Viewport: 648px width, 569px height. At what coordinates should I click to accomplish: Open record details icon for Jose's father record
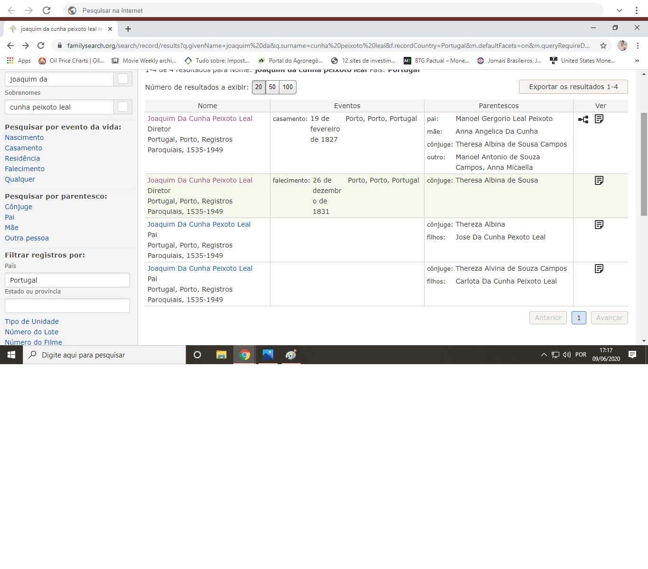click(x=599, y=225)
